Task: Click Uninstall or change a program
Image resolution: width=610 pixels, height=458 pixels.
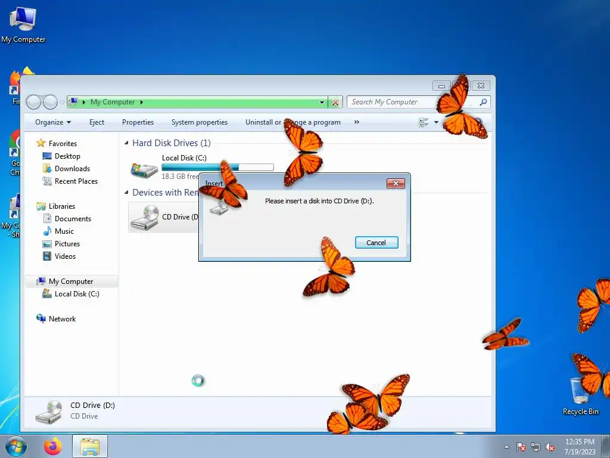Action: tap(293, 122)
